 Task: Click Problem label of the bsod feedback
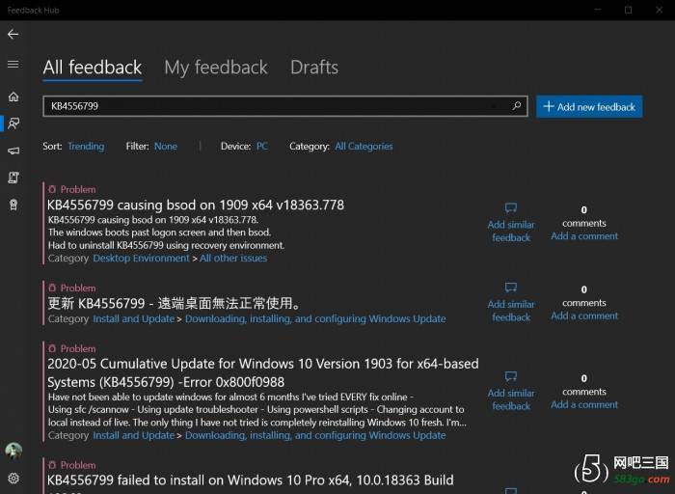tap(78, 189)
